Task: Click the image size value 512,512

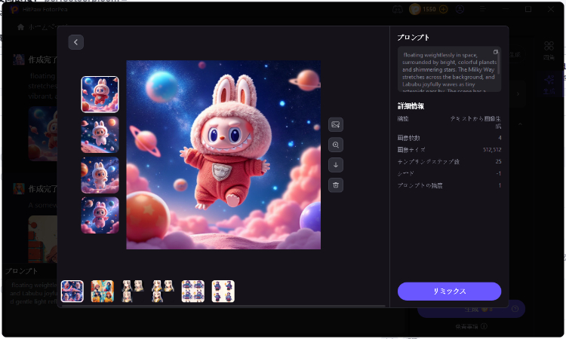Action: pyautogui.click(x=492, y=149)
